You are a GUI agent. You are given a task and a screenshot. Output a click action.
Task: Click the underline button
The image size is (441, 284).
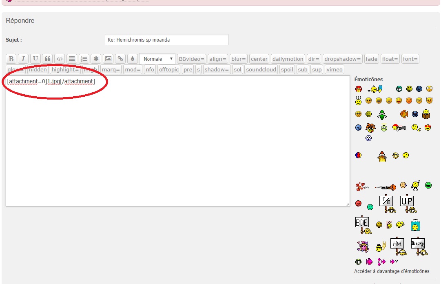click(x=35, y=59)
